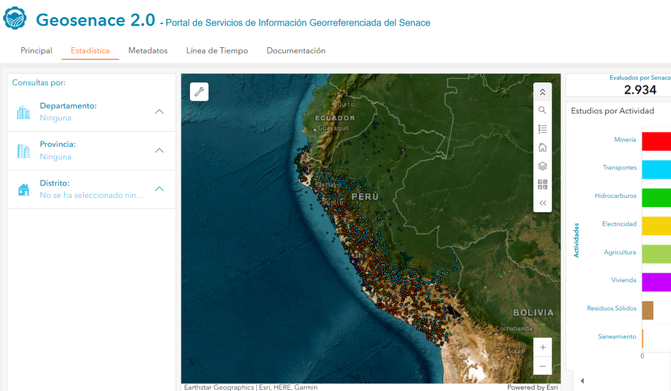This screenshot has height=391, width=671.
Task: Click the Actividades axis label
Action: pyautogui.click(x=576, y=240)
